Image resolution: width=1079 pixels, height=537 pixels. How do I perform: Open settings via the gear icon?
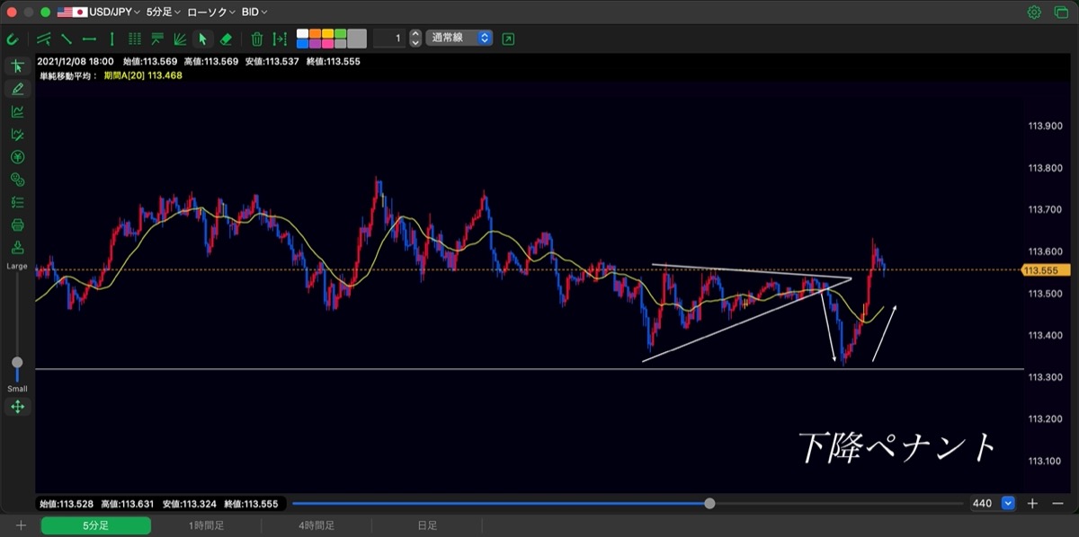click(1034, 13)
